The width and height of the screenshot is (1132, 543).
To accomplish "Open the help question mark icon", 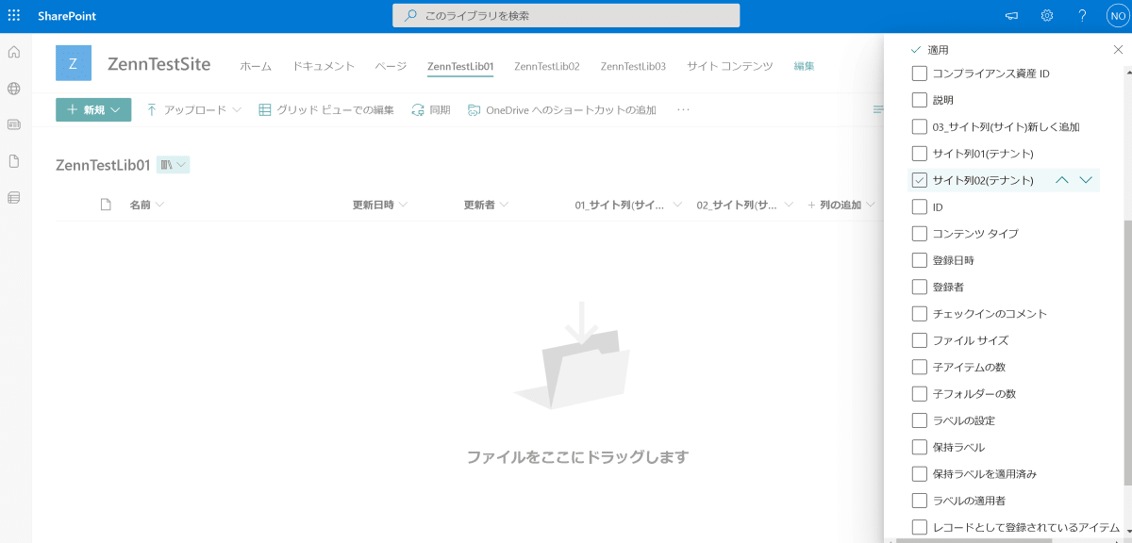I will [1082, 16].
